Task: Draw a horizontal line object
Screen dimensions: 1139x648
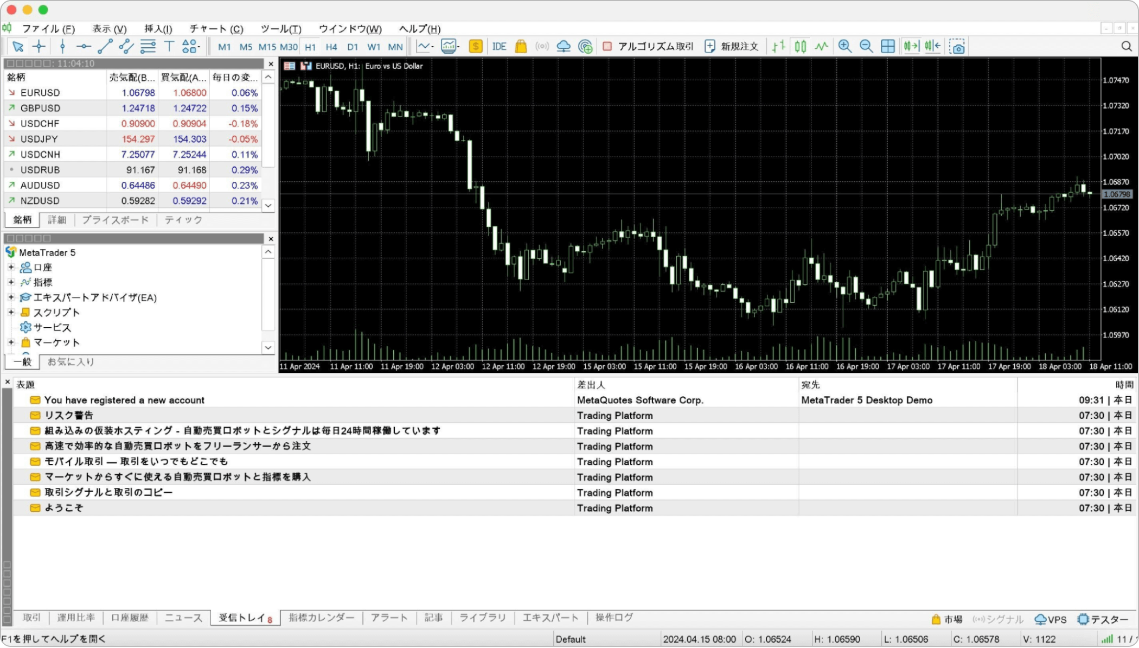Action: 84,47
